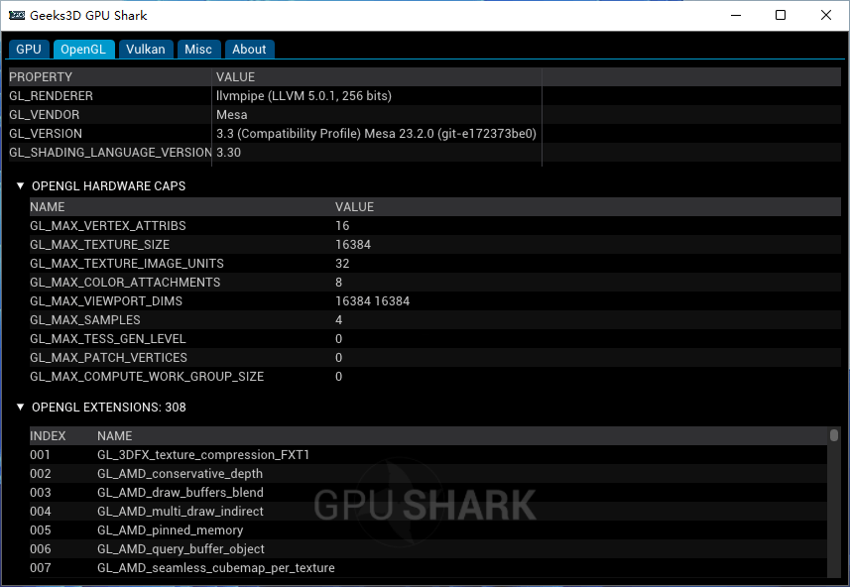
Task: Minimize the GPU Shark window
Action: (x=736, y=16)
